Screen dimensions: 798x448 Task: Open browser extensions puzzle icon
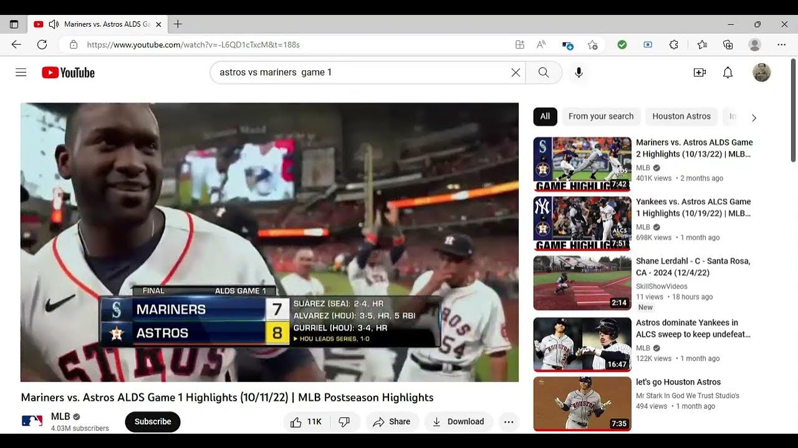[673, 45]
